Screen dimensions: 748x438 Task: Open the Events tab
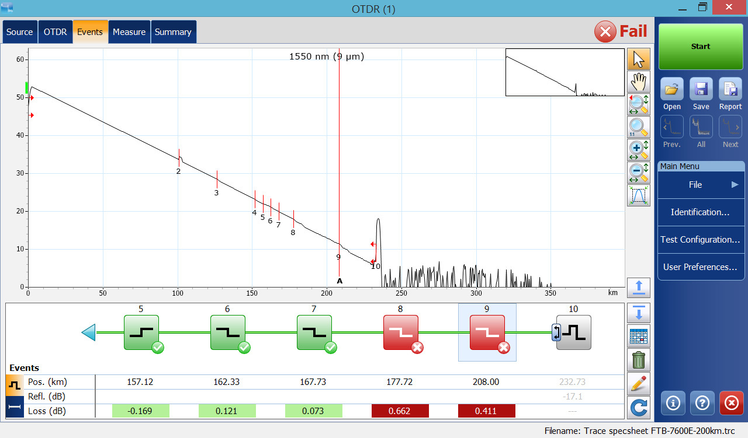pos(90,32)
